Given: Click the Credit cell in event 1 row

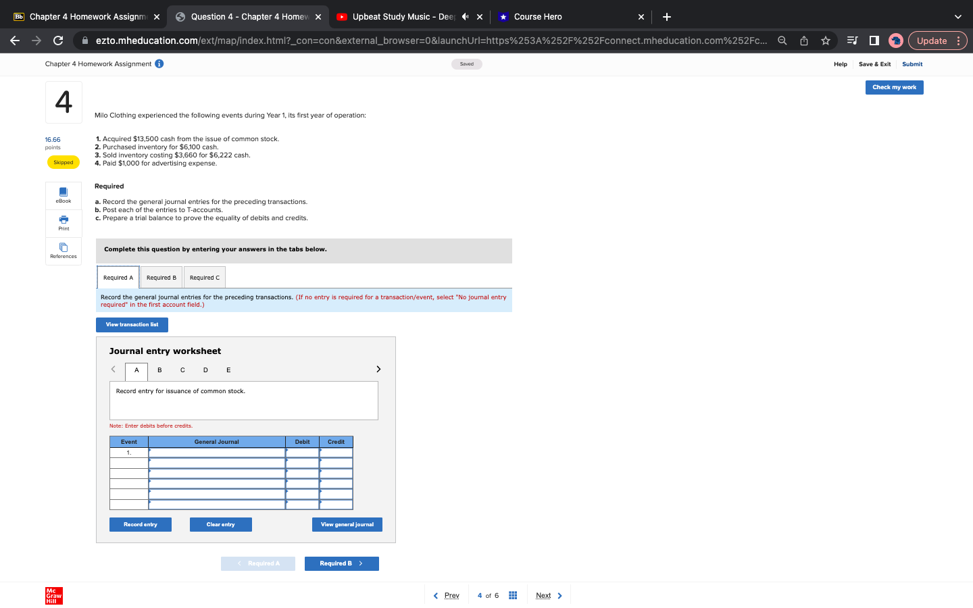Looking at the screenshot, I should click(x=336, y=453).
